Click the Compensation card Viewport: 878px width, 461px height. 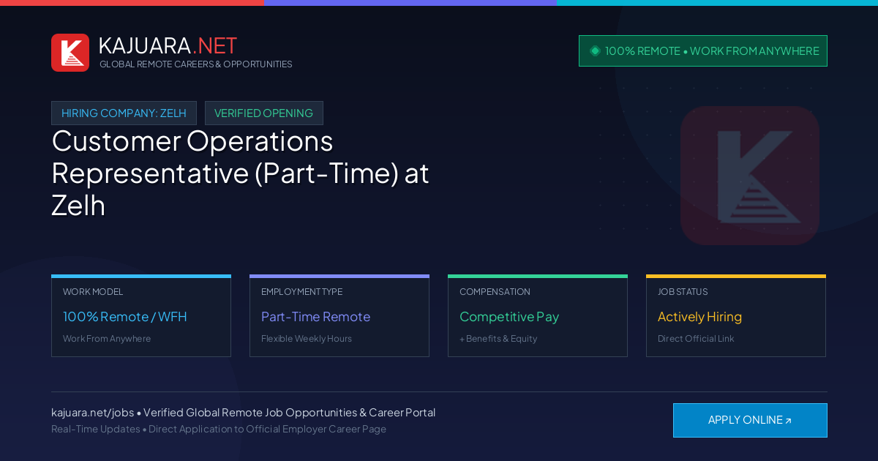pos(538,316)
